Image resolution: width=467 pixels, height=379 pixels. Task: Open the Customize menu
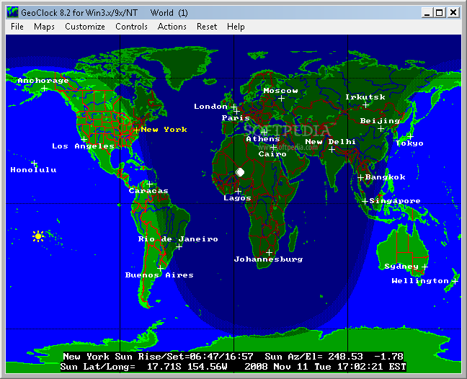(x=85, y=27)
